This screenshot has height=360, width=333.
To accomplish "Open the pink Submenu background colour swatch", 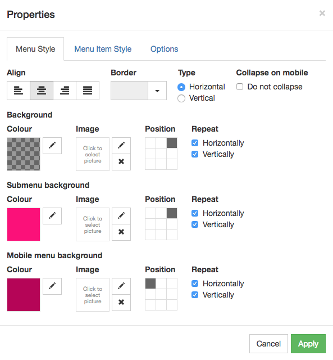I will pos(24,224).
